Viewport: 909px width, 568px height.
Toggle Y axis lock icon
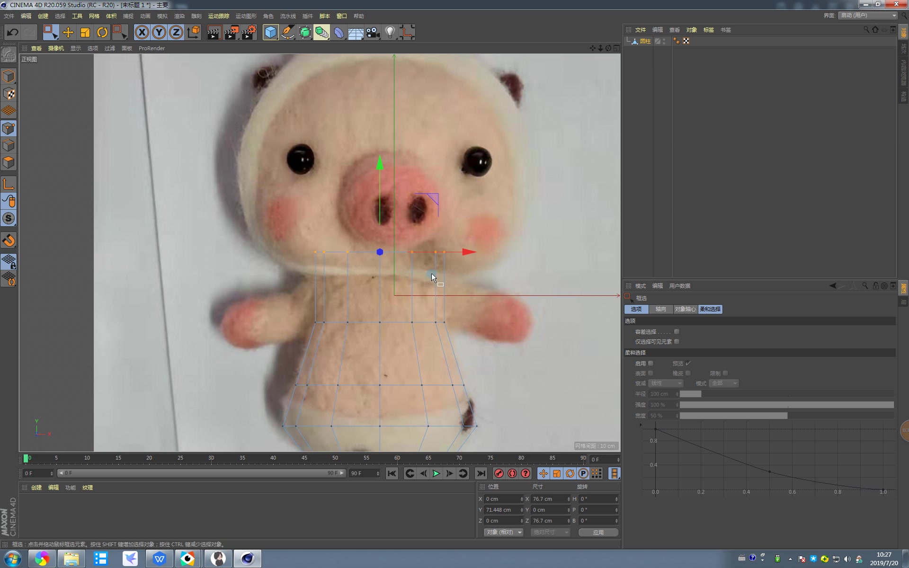[x=159, y=32]
